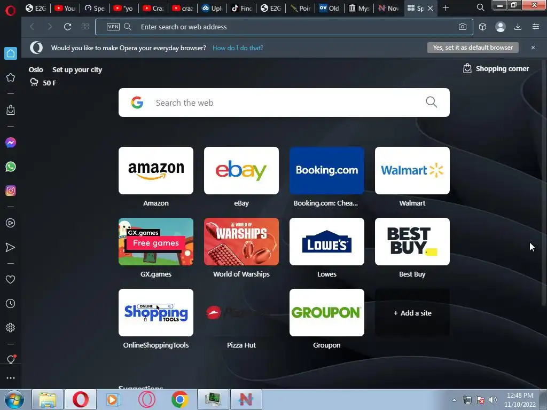This screenshot has height=410, width=547.
Task: Go forward with the forward arrow
Action: (x=50, y=27)
